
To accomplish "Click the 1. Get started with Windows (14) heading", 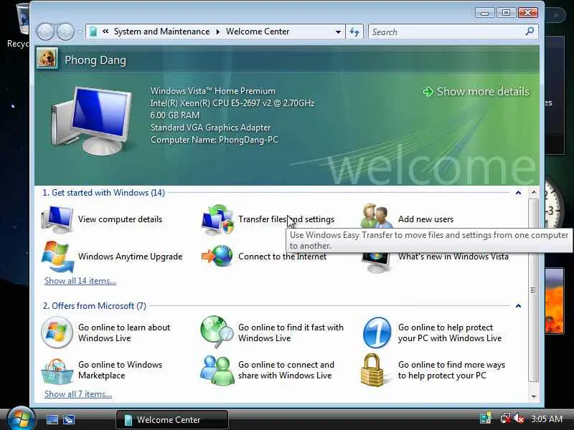I will 103,193.
